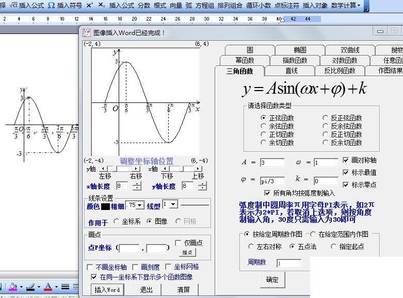The image size is (403, 298).
Task: Switch to the 双曲线 tab
Action: (350, 50)
